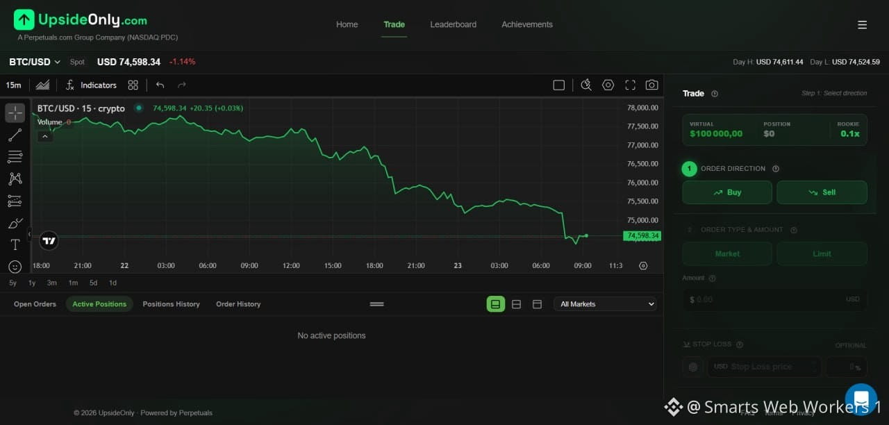Set chart range to 5y
This screenshot has width=889, height=425.
[x=13, y=283]
